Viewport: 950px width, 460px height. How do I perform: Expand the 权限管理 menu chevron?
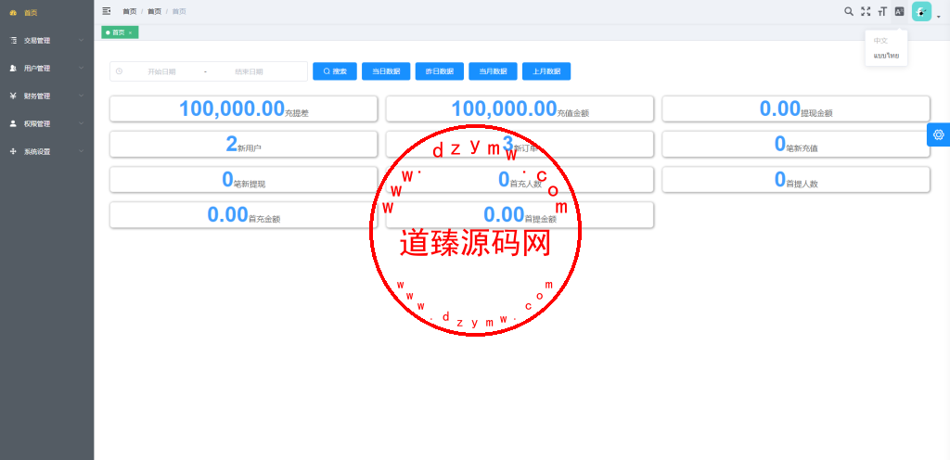click(82, 123)
